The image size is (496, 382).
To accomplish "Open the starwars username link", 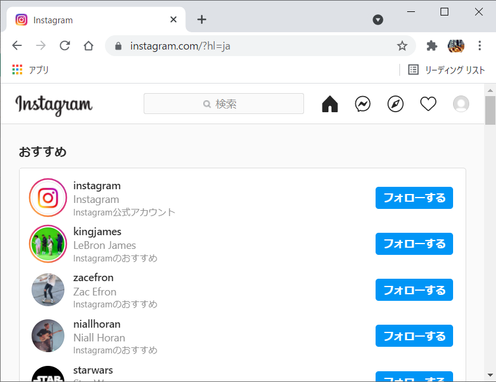I will coord(93,370).
